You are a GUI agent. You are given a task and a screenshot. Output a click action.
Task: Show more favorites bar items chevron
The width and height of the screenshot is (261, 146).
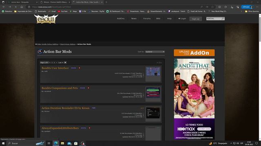pos(241,11)
